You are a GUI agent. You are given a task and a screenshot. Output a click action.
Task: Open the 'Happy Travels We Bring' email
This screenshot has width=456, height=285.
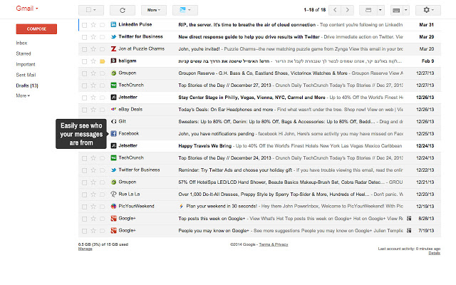[x=259, y=145]
